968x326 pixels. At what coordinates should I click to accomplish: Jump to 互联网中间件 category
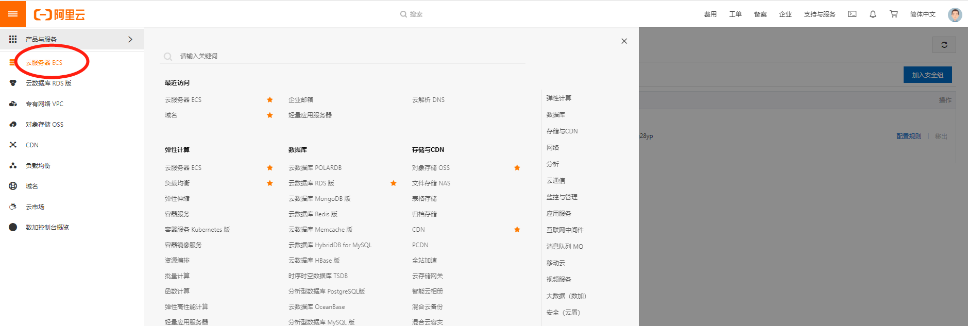coord(565,230)
